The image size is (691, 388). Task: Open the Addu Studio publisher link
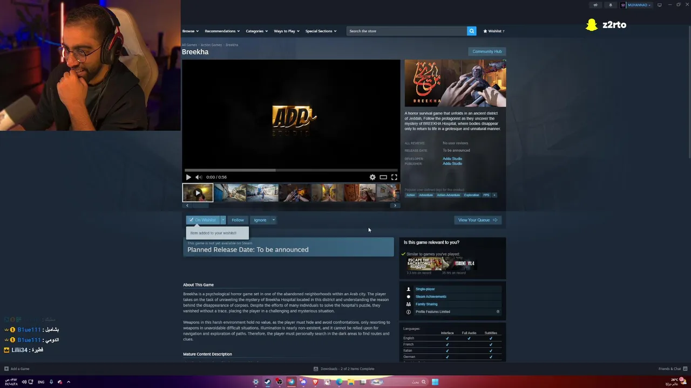452,164
